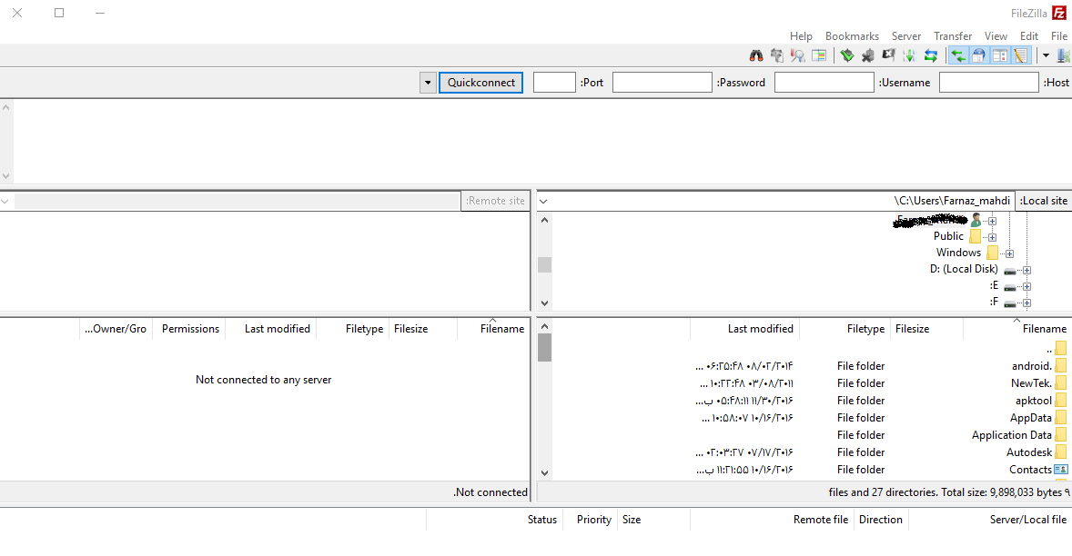Image resolution: width=1072 pixels, height=556 pixels.
Task: Click the Process Queue toolbar icon
Action: click(x=909, y=55)
